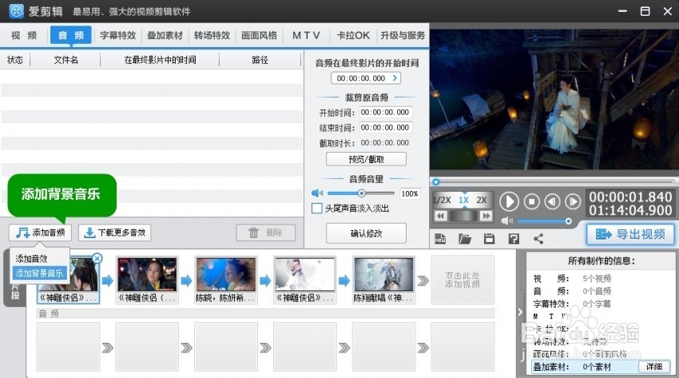Click the 导出视频 button
The width and height of the screenshot is (679, 378).
[630, 235]
